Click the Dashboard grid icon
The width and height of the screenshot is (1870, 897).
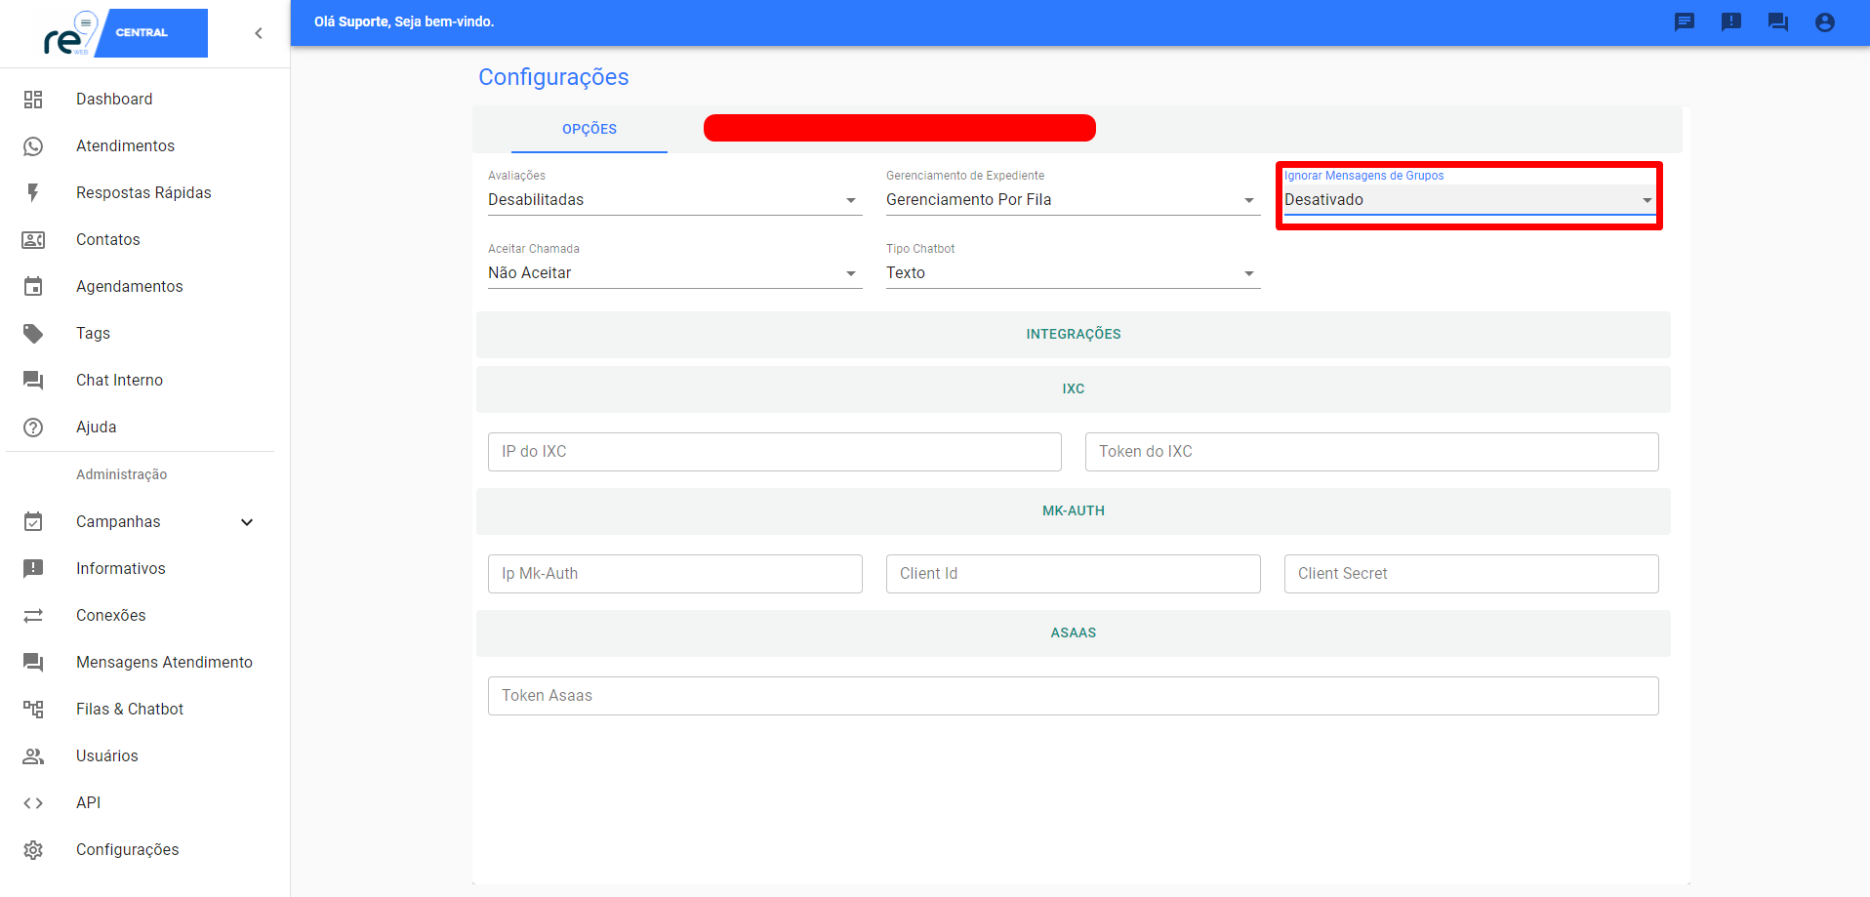[x=33, y=100]
